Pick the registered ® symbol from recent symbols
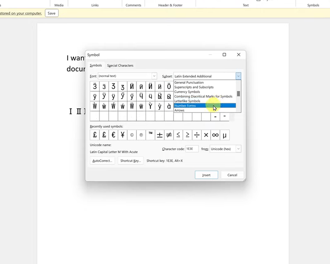Viewport: 330px width, 264px height. tap(141, 135)
